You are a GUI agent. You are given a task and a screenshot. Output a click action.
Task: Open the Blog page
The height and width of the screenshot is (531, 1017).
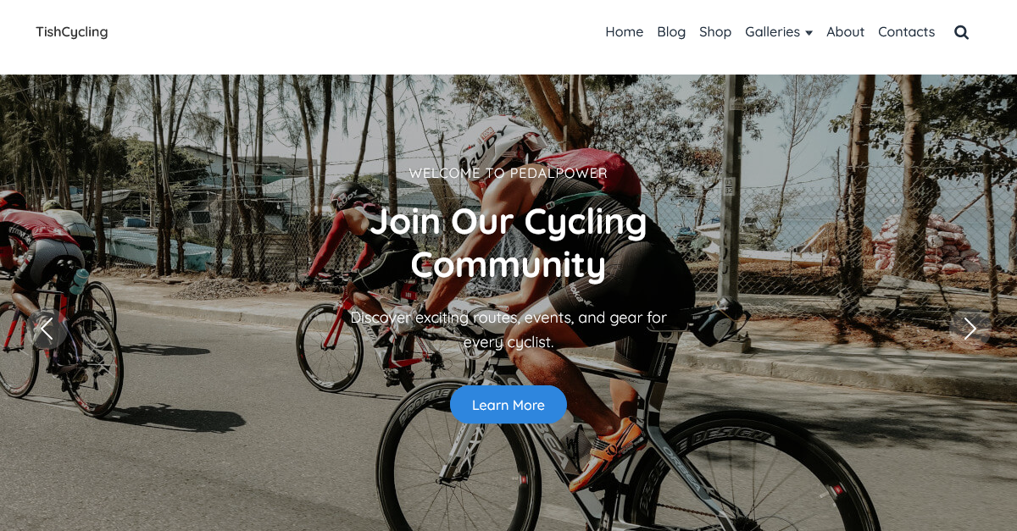click(x=671, y=32)
